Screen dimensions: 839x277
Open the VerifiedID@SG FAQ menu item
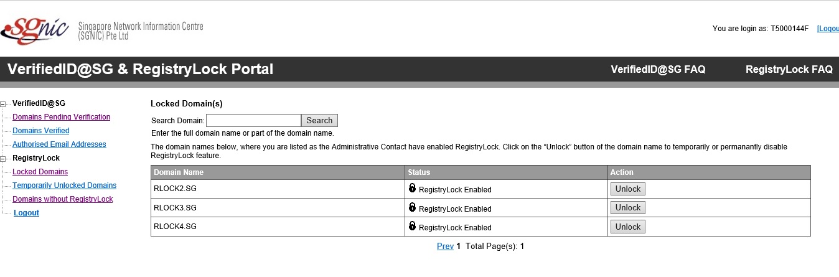(658, 70)
